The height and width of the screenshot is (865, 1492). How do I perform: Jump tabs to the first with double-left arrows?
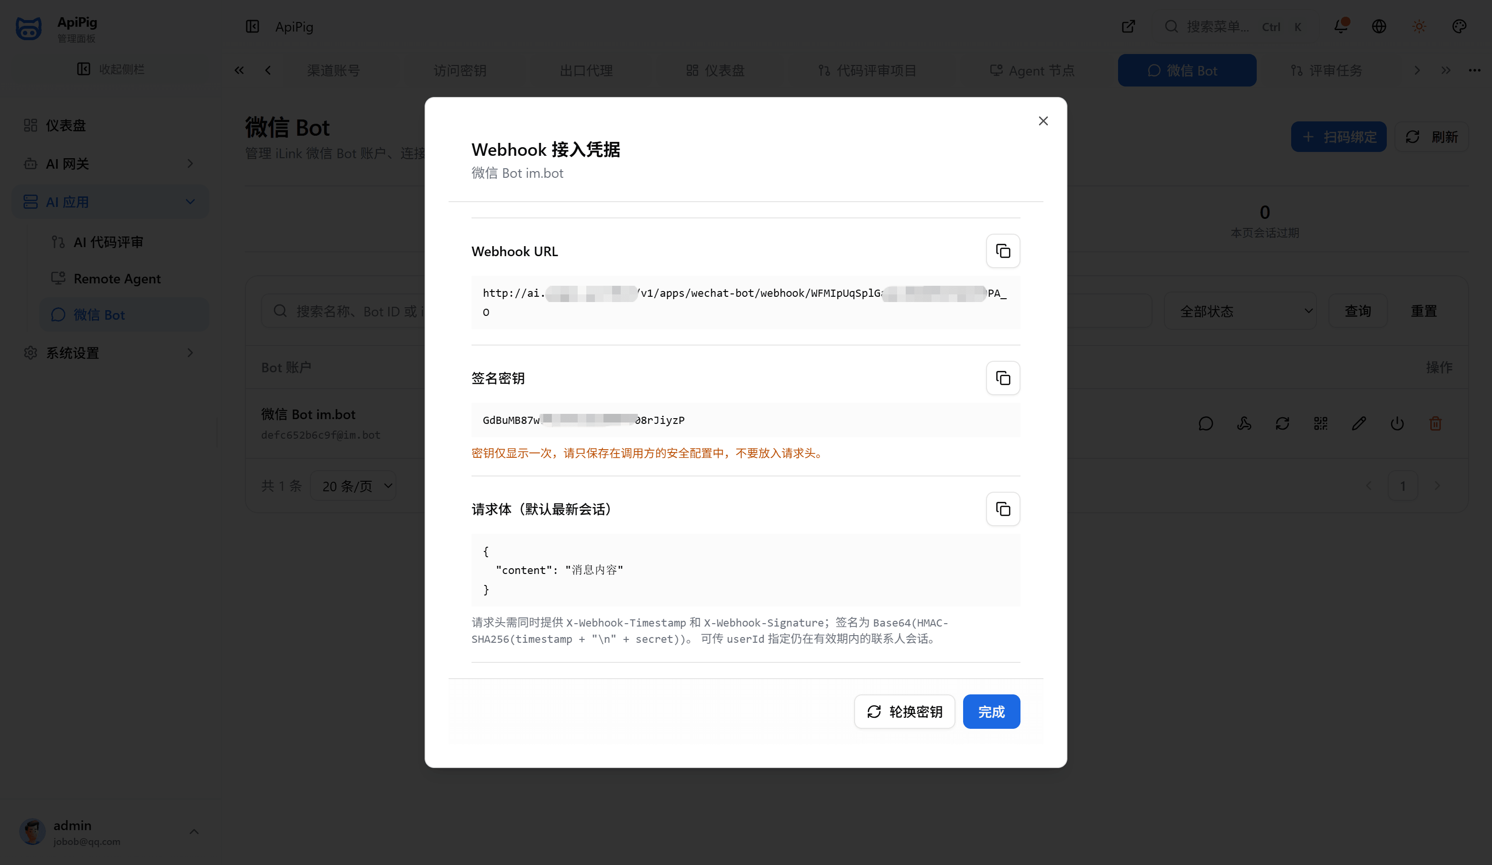tap(239, 70)
